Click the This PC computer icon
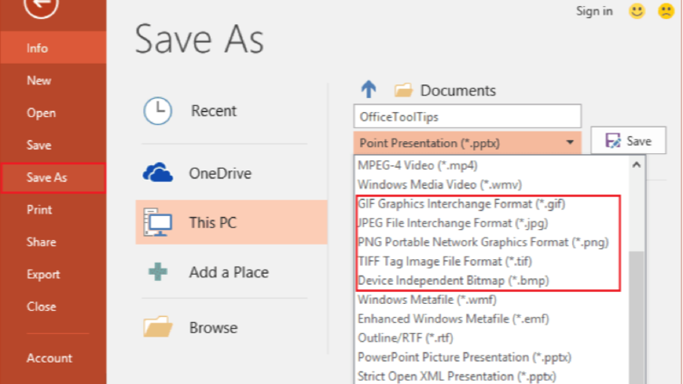Image resolution: width=683 pixels, height=384 pixels. [158, 222]
